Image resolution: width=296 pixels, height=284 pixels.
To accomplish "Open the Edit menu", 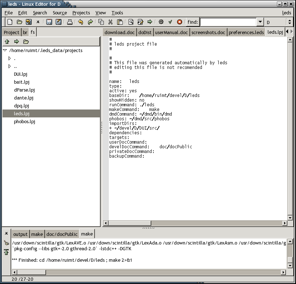I will click(23, 13).
